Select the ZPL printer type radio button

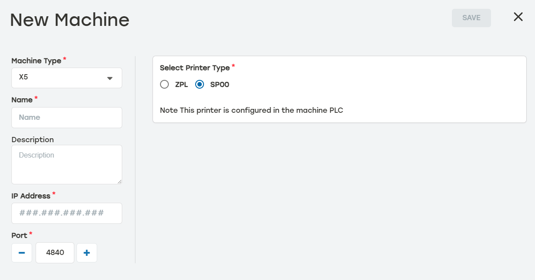(164, 85)
